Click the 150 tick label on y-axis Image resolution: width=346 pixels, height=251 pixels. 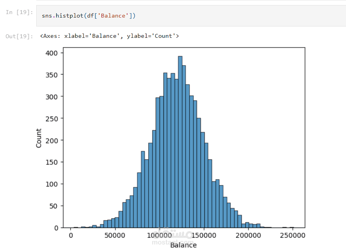pyautogui.click(x=51, y=163)
